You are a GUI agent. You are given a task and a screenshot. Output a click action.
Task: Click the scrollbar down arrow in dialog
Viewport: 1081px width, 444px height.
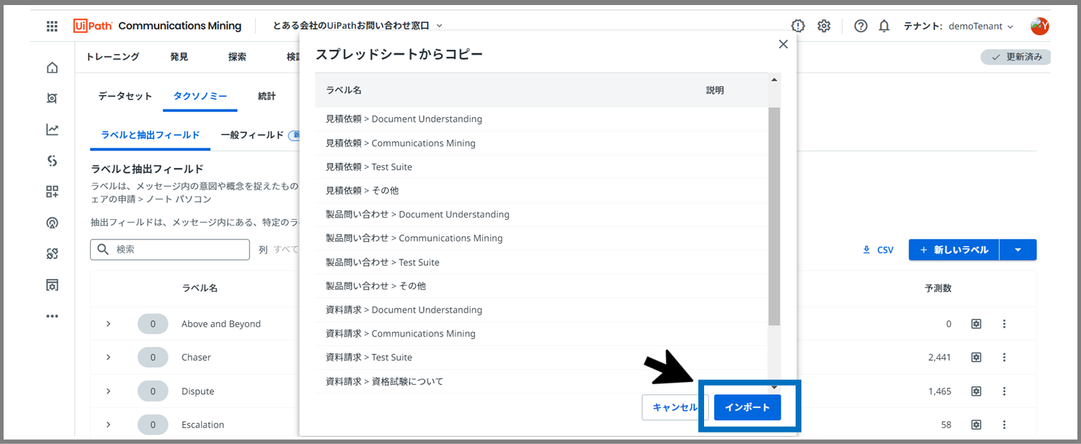[774, 388]
